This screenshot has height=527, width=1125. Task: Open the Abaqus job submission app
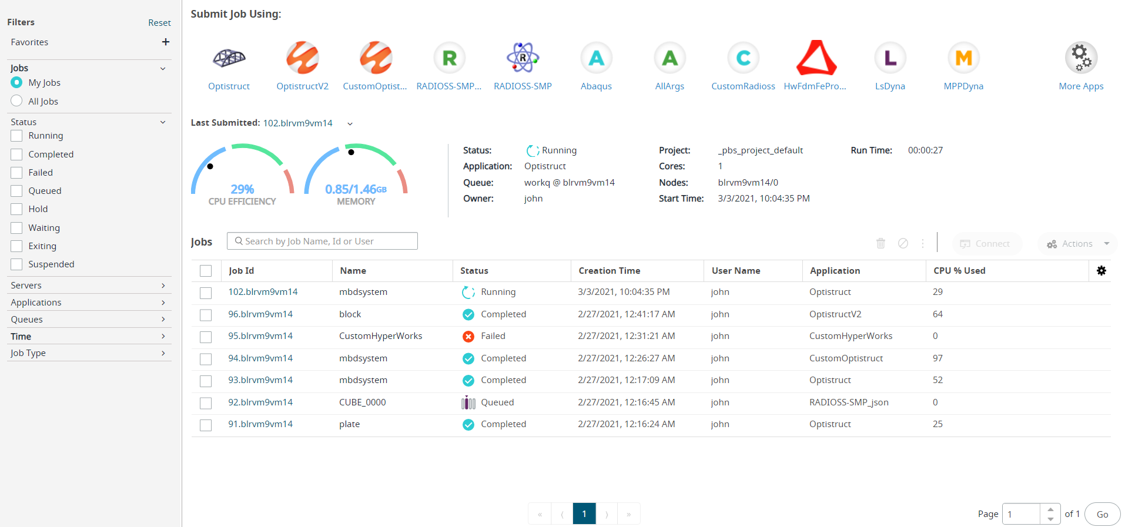(x=596, y=58)
